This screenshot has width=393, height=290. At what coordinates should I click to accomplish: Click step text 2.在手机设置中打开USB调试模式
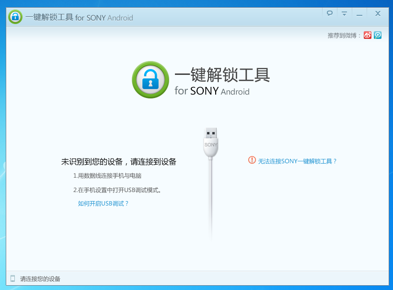[117, 190]
